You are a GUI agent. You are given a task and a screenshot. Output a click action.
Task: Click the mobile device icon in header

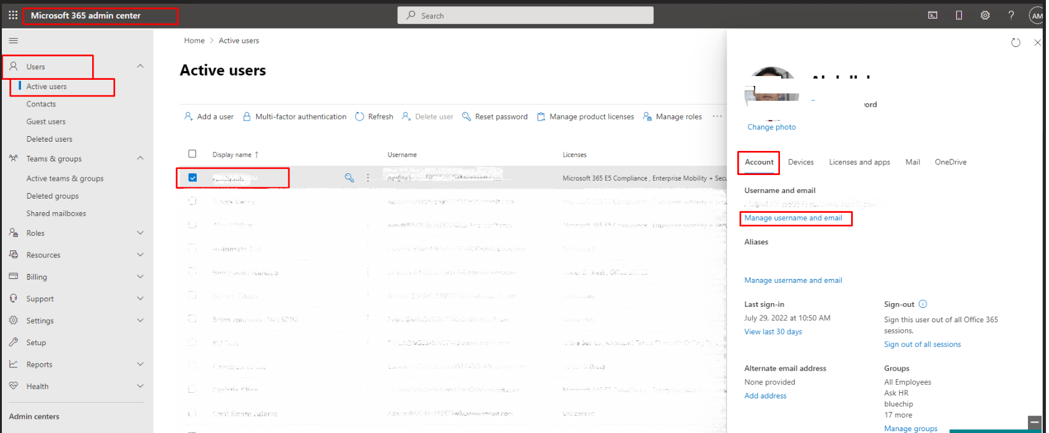[959, 15]
